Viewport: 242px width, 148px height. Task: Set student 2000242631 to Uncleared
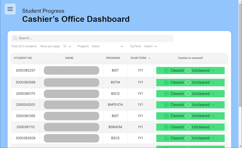(x=188, y=105)
